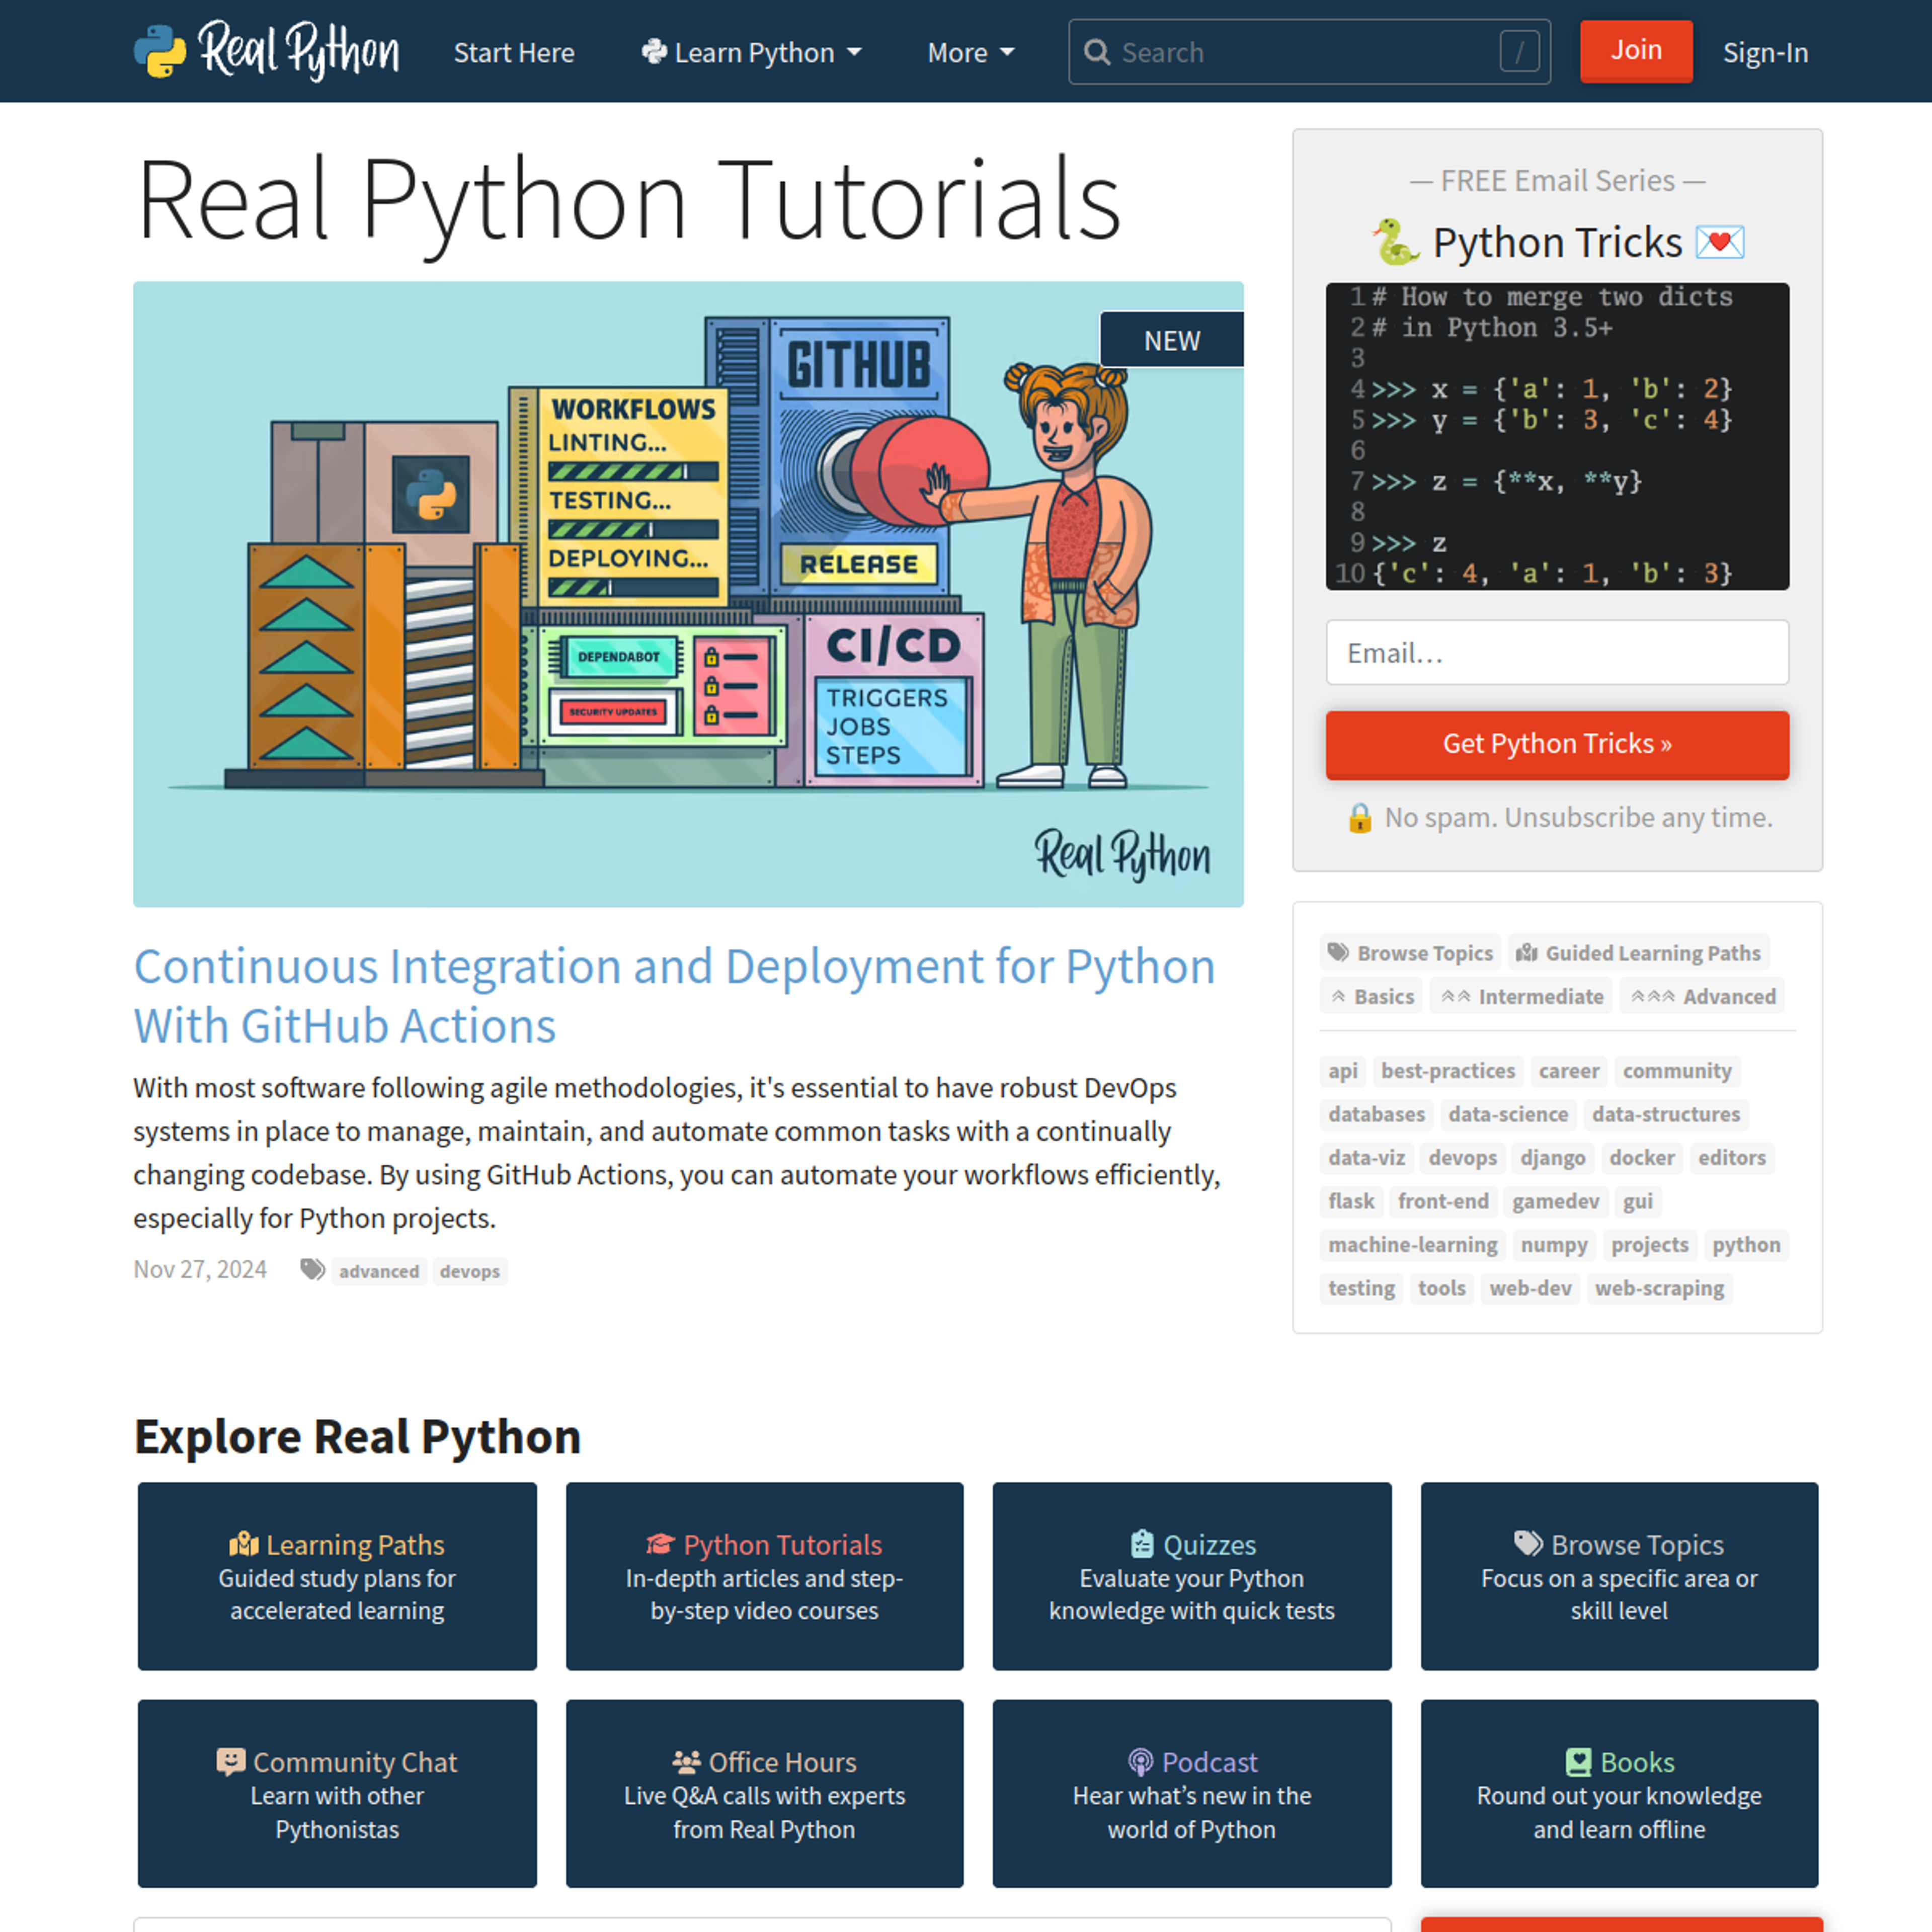Screen dimensions: 1932x1932
Task: Filter by the Basics skill level
Action: pos(1371,996)
